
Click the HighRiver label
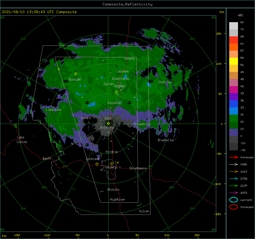click(x=118, y=199)
